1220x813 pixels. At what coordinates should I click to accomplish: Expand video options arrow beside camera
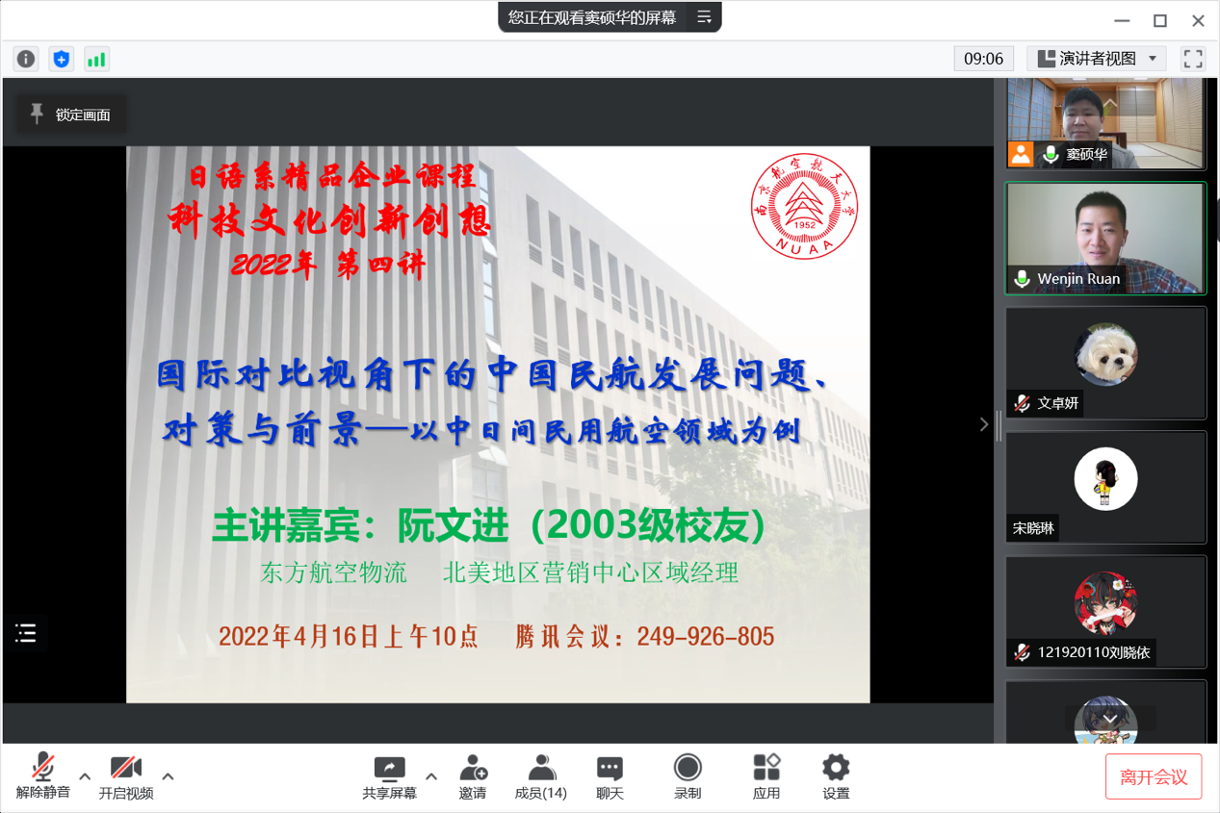[168, 775]
